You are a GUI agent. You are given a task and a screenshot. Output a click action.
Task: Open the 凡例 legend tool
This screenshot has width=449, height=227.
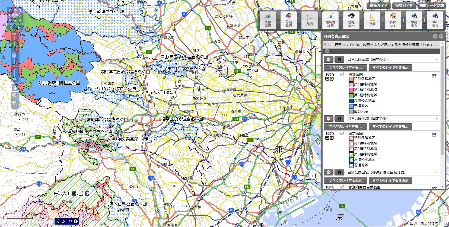click(310, 20)
